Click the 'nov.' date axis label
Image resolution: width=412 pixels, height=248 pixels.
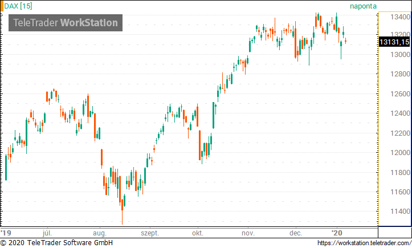coord(248,233)
